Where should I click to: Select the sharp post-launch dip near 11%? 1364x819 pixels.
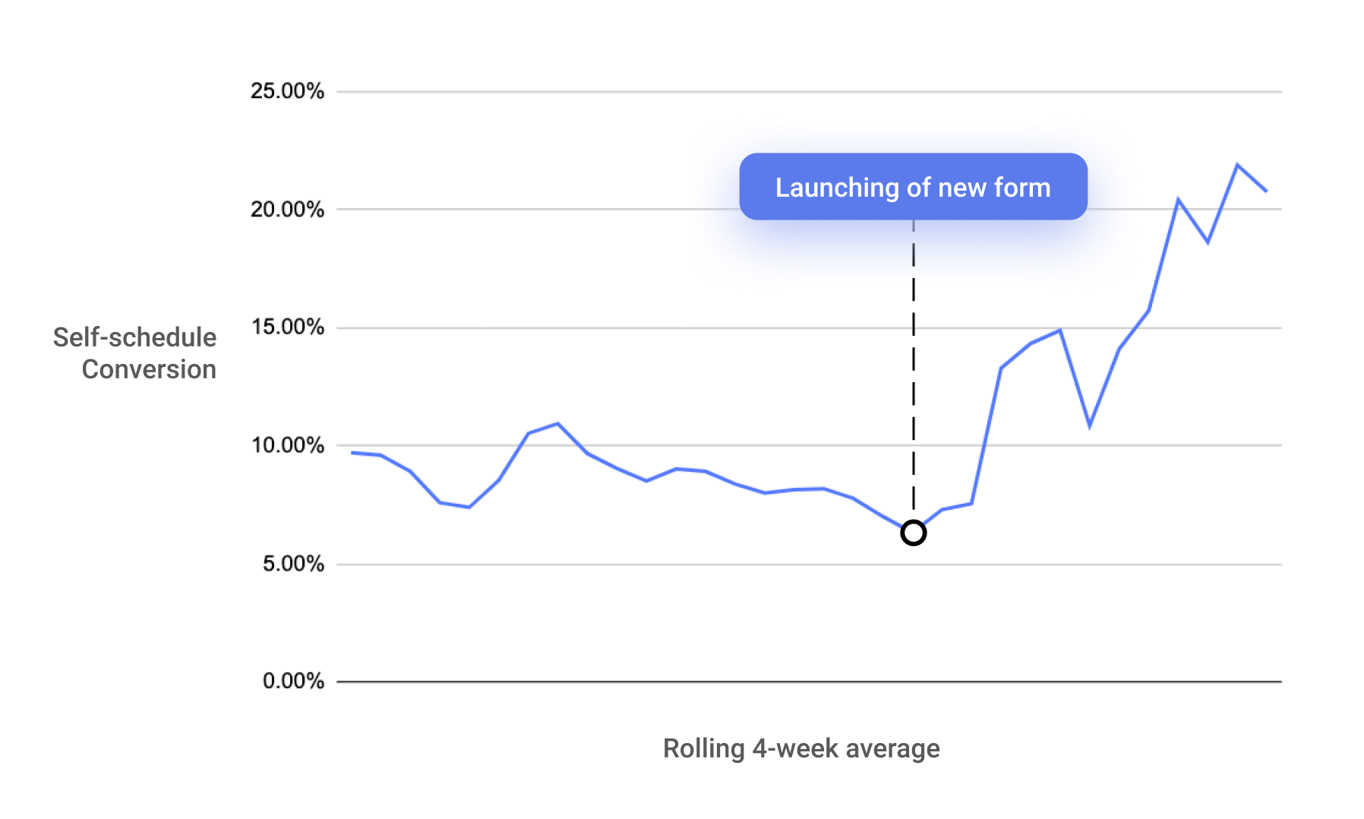coord(1089,425)
